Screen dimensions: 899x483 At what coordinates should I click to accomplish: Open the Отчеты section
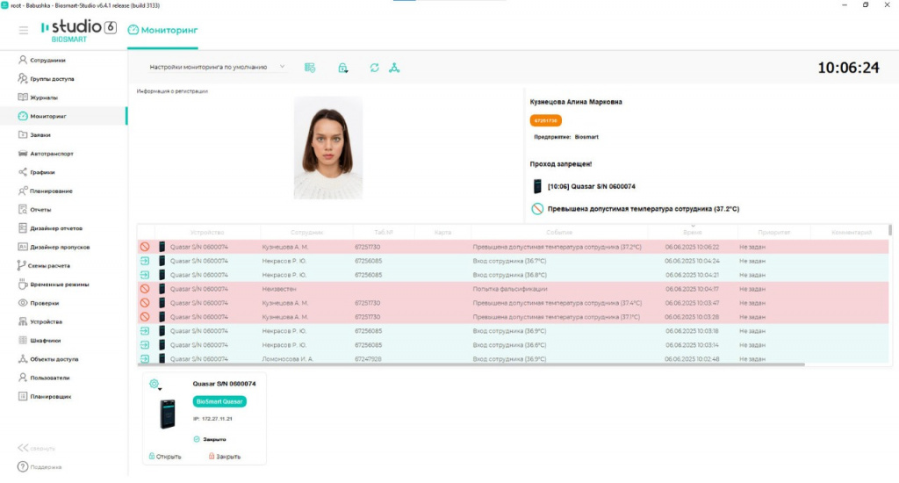click(x=34, y=209)
